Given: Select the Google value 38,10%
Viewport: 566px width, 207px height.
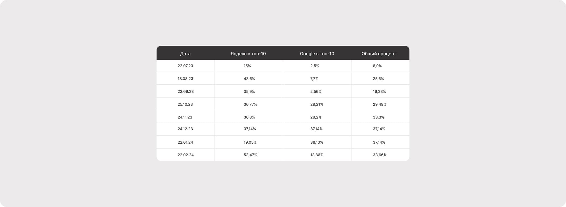Looking at the screenshot, I should pos(316,143).
